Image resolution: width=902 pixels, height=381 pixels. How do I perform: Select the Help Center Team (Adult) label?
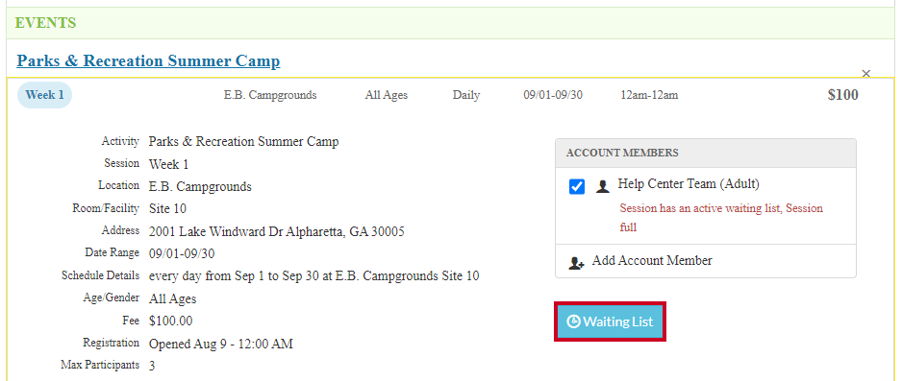pyautogui.click(x=689, y=184)
